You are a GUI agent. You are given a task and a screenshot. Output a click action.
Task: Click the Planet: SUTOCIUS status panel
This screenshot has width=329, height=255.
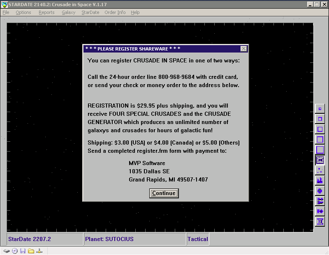tap(135, 239)
